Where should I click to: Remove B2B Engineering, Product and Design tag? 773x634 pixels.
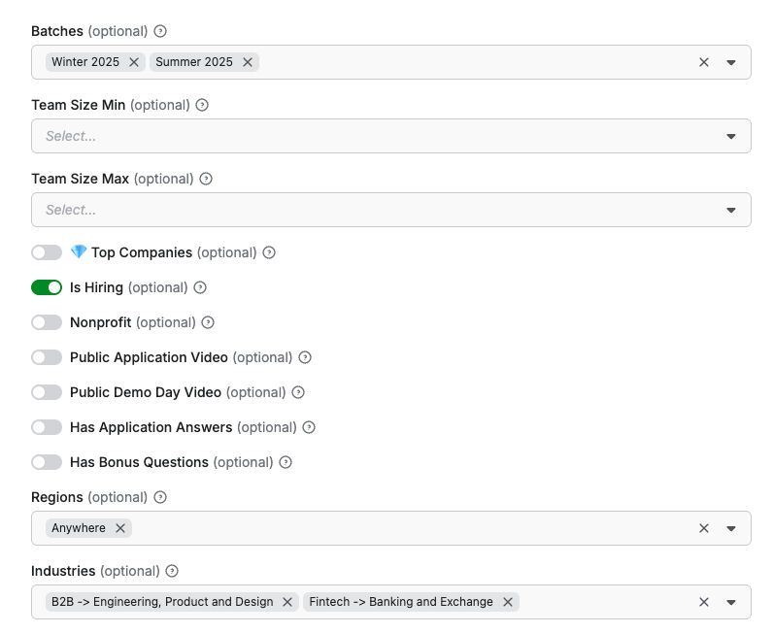click(287, 602)
